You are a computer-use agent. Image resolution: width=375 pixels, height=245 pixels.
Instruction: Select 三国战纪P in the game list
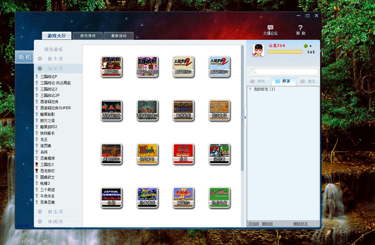tap(49, 77)
